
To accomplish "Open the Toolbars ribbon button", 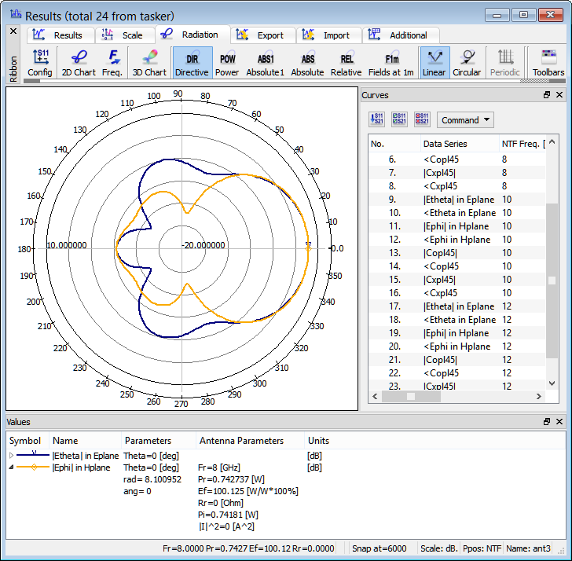I will point(548,63).
